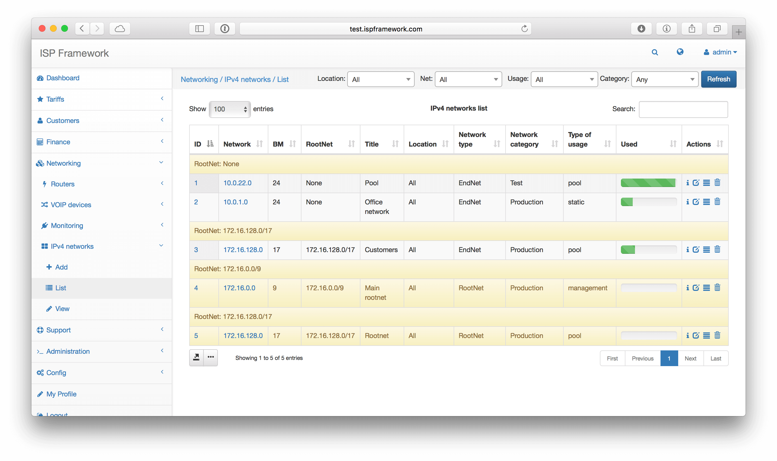Screen dimensions: 777x461
Task: Edit the Office network entry
Action: point(696,202)
